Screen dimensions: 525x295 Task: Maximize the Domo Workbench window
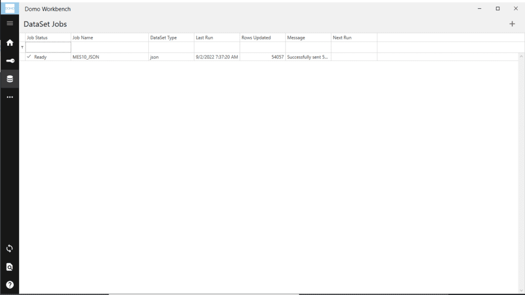point(497,9)
